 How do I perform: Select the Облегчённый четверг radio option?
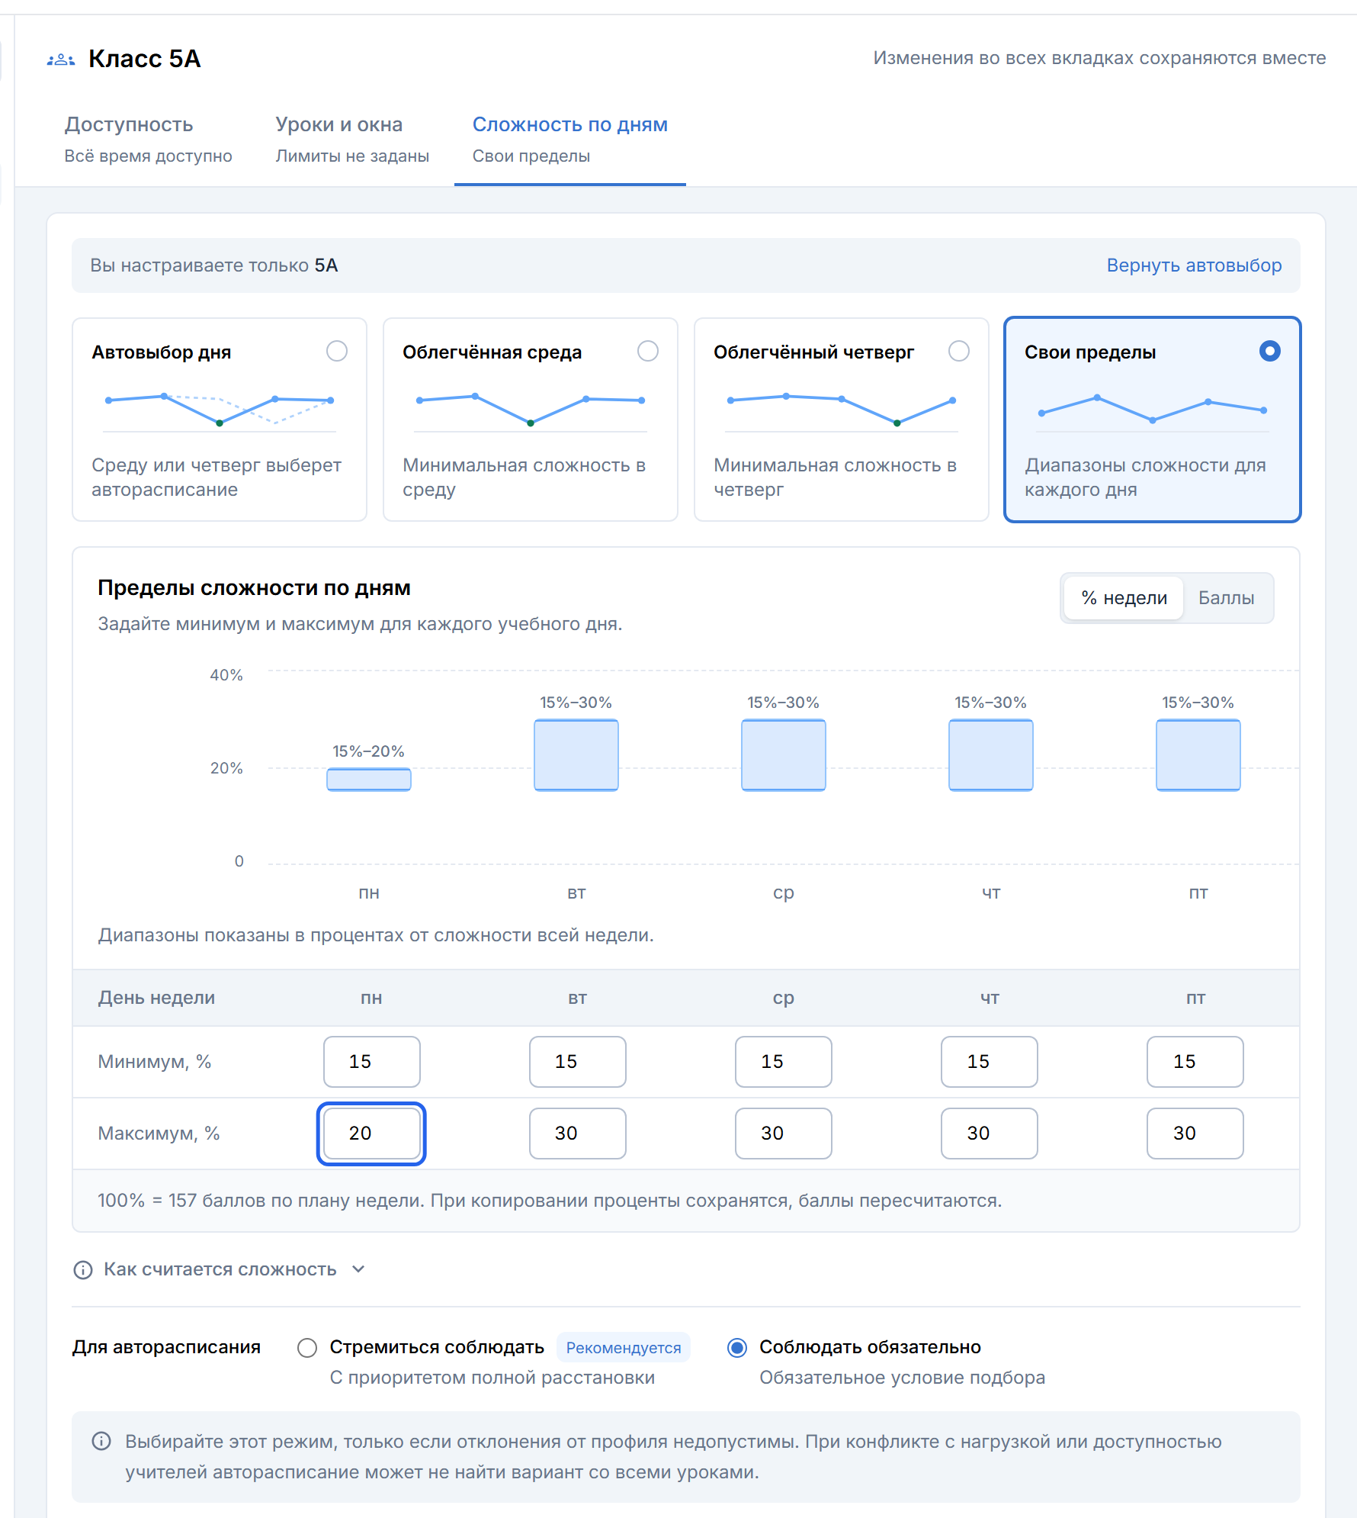click(x=959, y=351)
